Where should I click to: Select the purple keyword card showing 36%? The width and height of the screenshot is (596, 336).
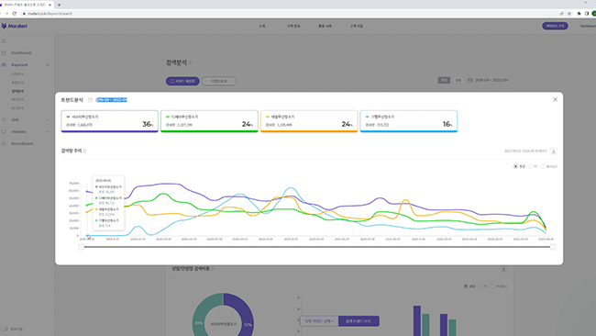109,121
